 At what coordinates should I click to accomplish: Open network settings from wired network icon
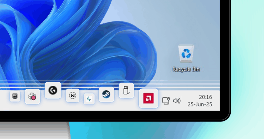tap(166, 100)
